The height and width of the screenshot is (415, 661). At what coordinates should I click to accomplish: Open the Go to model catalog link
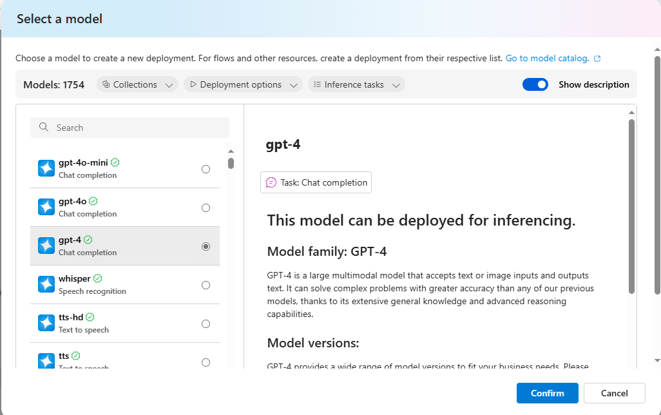[547, 58]
